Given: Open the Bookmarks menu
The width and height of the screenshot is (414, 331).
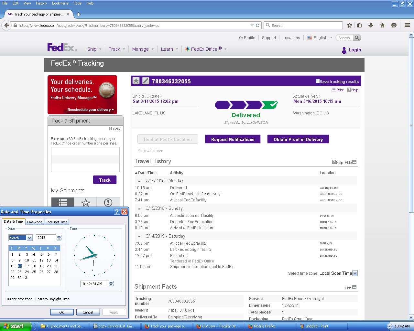Looking at the screenshot, I should [60, 3].
